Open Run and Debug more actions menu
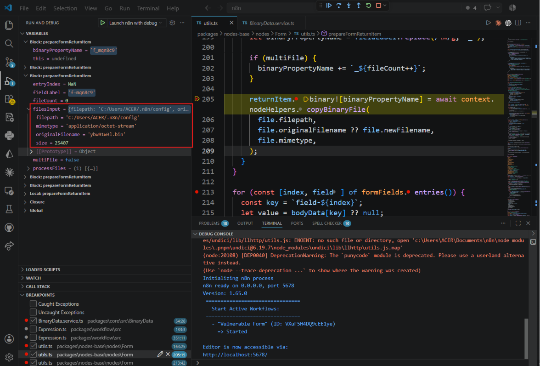 (x=182, y=23)
